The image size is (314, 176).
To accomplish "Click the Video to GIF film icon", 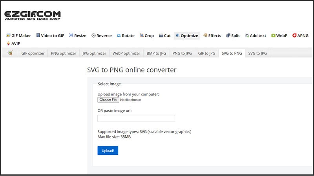I will click(38, 35).
